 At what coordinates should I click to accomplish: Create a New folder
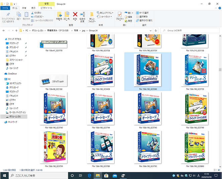92,17
